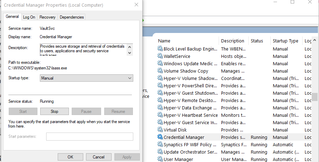The height and width of the screenshot is (162, 319).
Task: Click gear icon of Block Level Backup Engine service
Action: [160, 48]
